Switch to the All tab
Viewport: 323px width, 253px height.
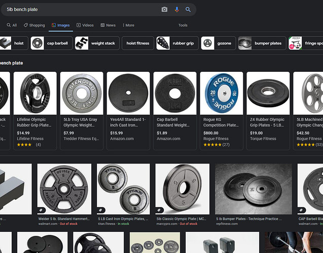12,25
